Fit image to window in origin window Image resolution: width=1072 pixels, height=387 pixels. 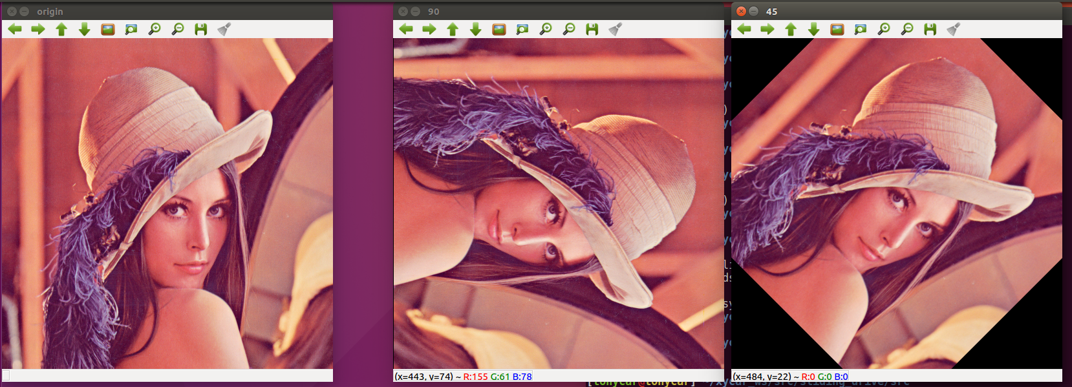131,29
